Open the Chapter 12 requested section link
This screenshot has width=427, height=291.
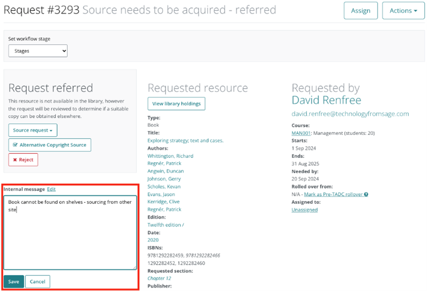click(x=159, y=278)
